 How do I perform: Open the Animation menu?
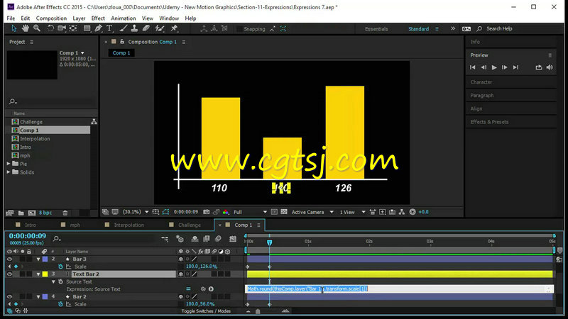click(x=123, y=18)
